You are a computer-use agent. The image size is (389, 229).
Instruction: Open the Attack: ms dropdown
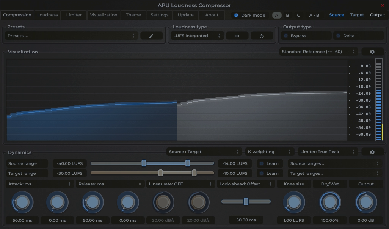point(40,184)
